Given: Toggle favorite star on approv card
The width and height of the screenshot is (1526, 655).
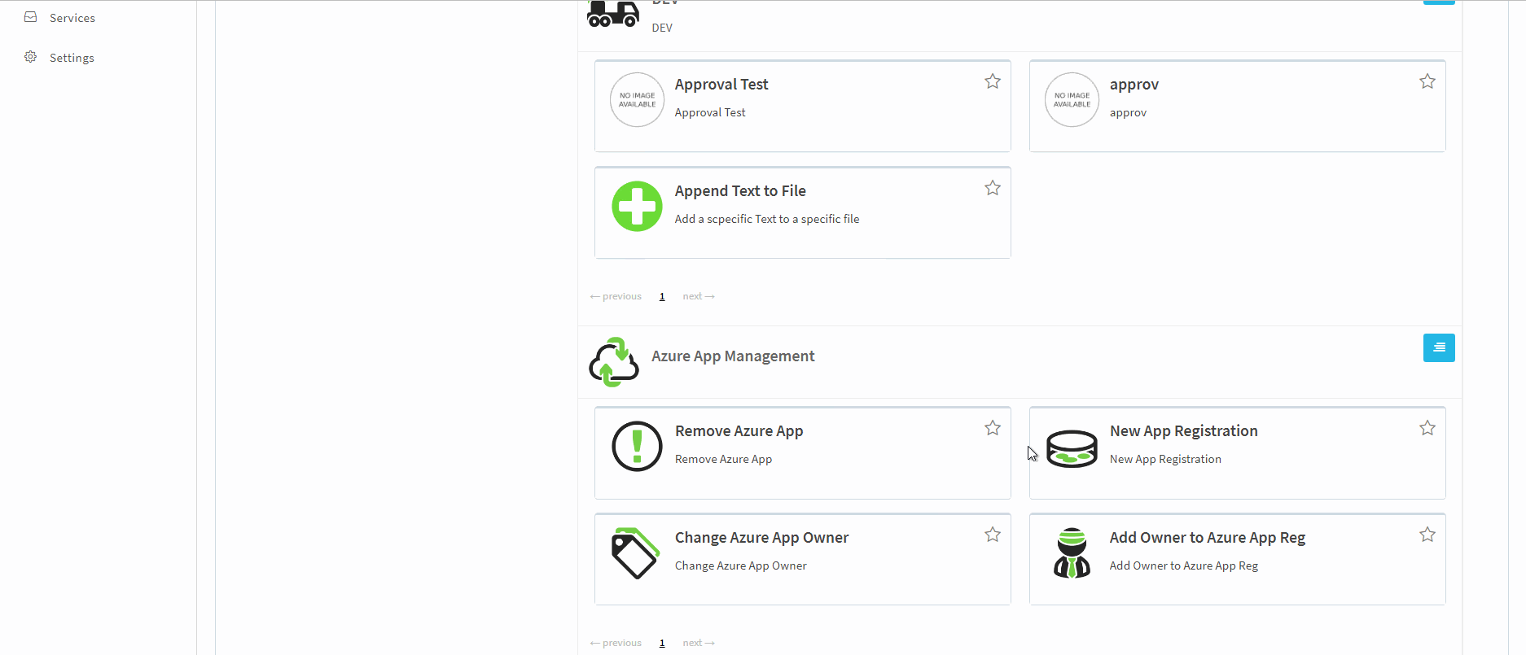Looking at the screenshot, I should point(1427,81).
